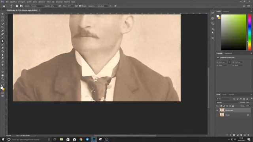
Task: Lock image pixels brush icon
Action: pyautogui.click(x=224, y=106)
